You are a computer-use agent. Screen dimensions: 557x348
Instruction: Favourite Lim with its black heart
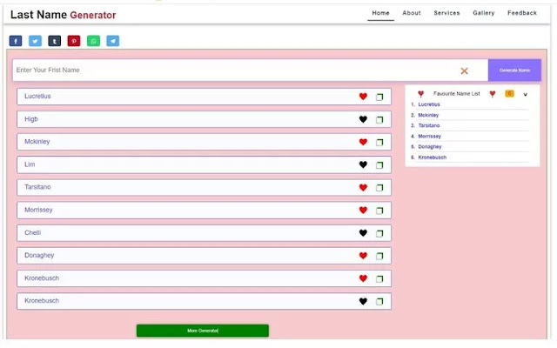click(363, 164)
